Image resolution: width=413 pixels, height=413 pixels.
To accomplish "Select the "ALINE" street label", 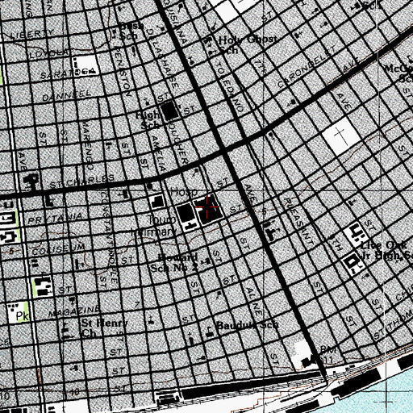I will pos(254,302).
